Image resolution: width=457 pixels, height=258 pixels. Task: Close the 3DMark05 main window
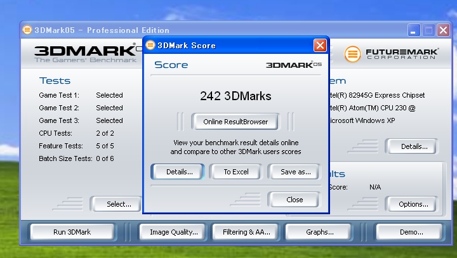[x=443, y=30]
